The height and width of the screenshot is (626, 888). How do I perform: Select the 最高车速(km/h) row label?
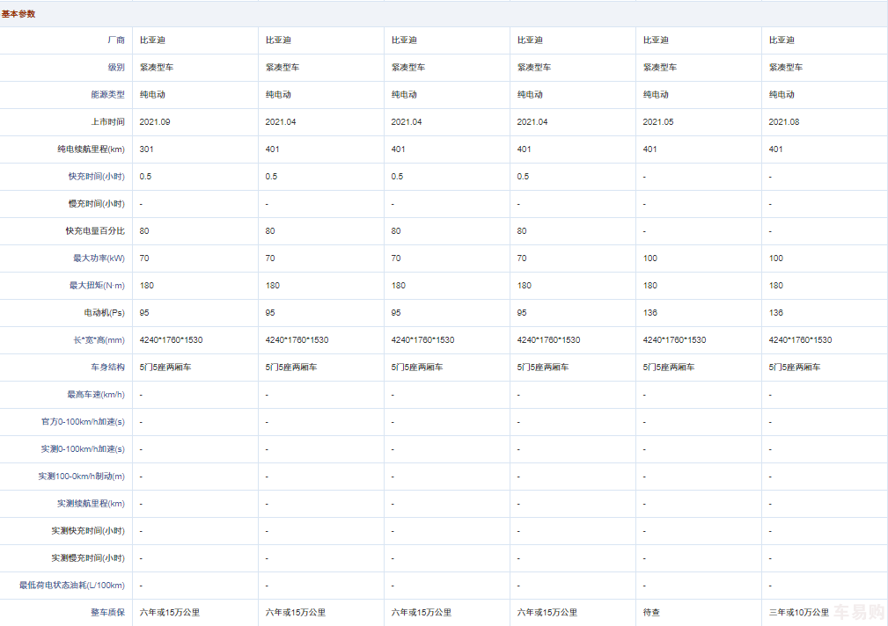(96, 395)
